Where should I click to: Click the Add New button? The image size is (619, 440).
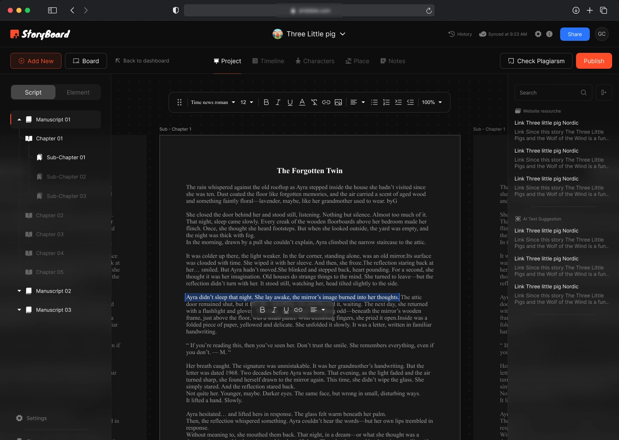pyautogui.click(x=36, y=61)
